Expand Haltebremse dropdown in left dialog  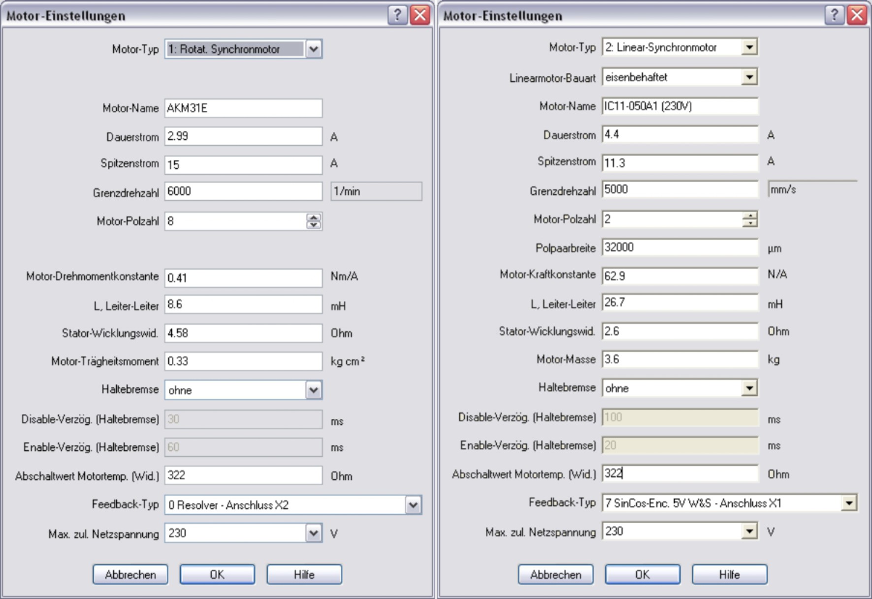click(x=314, y=390)
